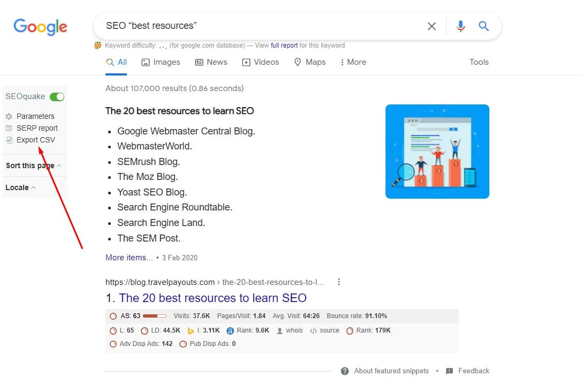582x392 pixels.
Task: Click the whois link
Action: click(x=294, y=330)
